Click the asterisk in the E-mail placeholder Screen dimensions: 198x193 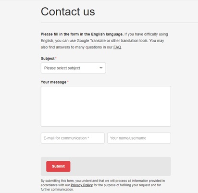coord(88,137)
